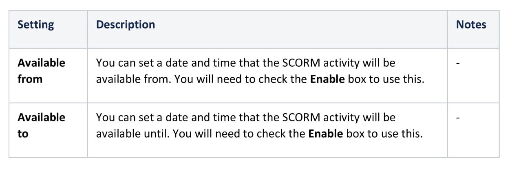Click the Notes dash in Available from row
The image size is (510, 171).
tap(458, 64)
